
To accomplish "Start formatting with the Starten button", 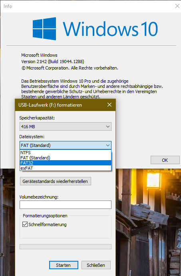I will [64, 265].
